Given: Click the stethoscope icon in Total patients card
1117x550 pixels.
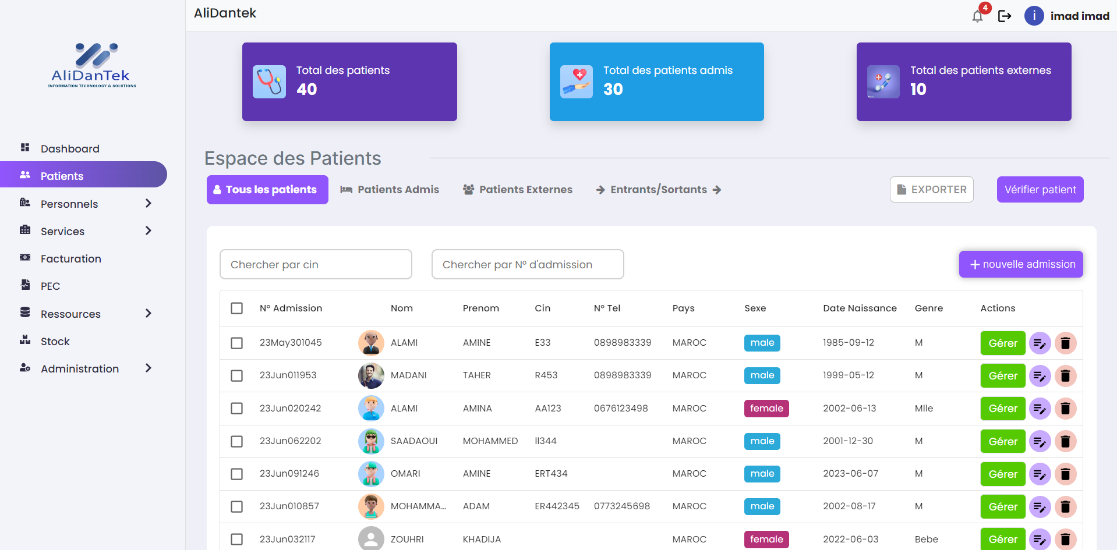Looking at the screenshot, I should point(269,81).
